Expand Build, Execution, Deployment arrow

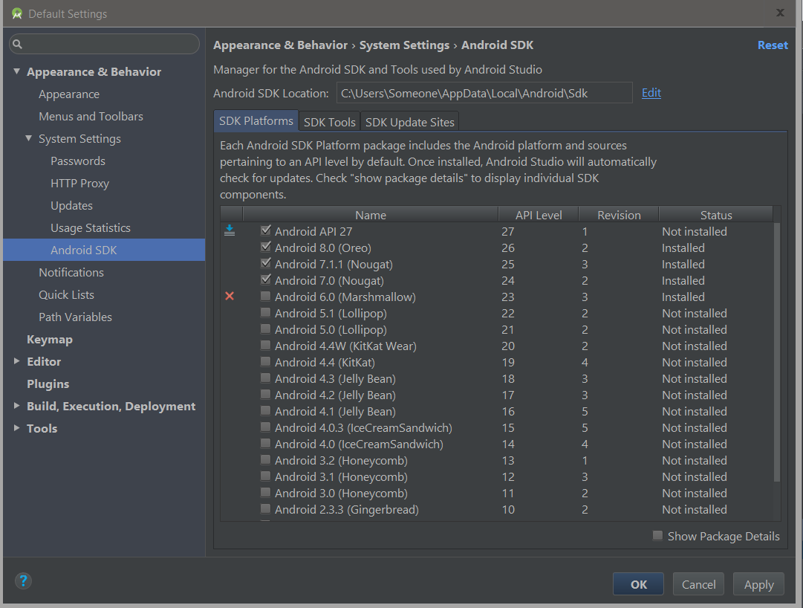click(x=17, y=406)
